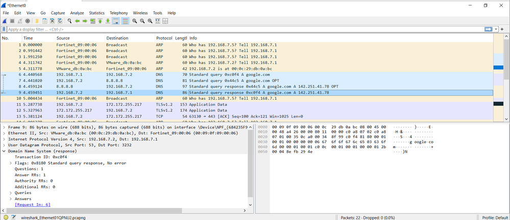Select packet 7 DNS query to 8.8.8.8

pos(247,80)
